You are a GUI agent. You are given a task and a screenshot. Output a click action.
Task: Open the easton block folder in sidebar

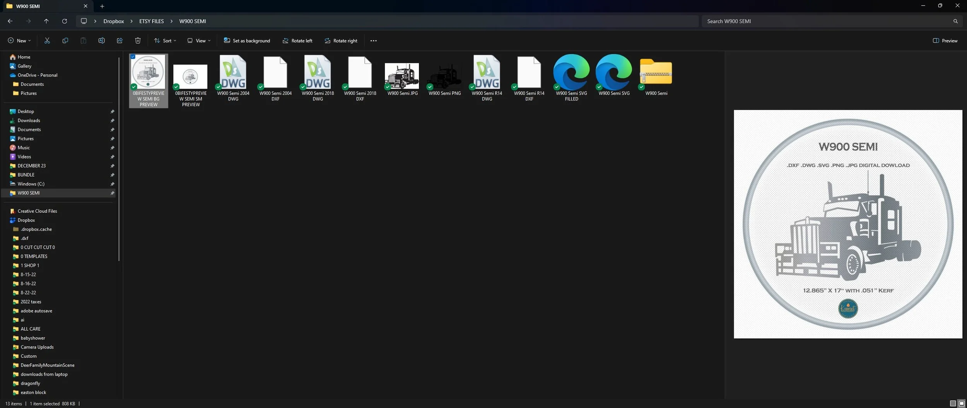click(33, 392)
